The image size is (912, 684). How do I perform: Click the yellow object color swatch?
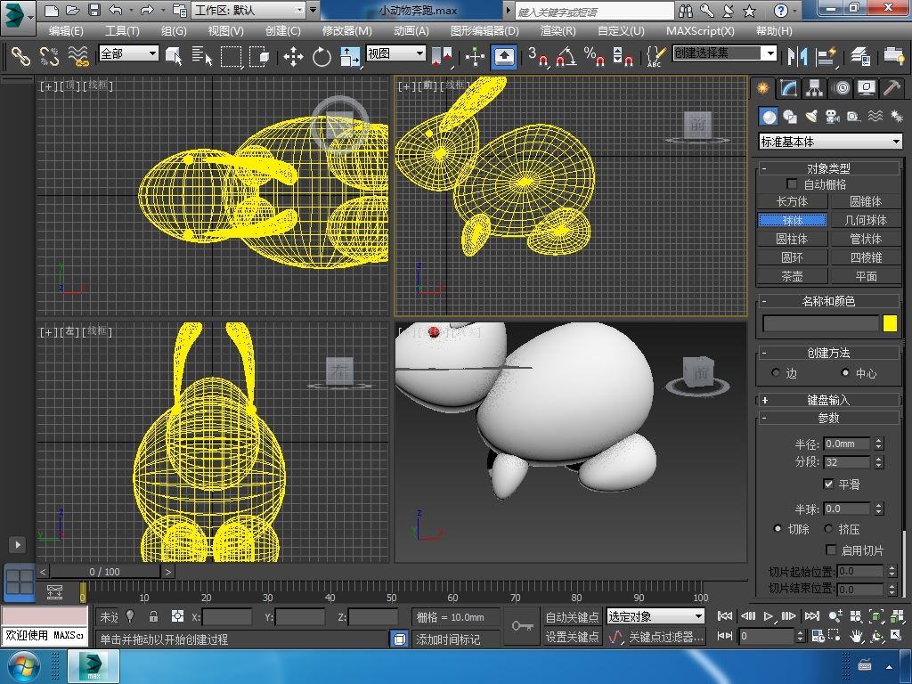point(890,324)
